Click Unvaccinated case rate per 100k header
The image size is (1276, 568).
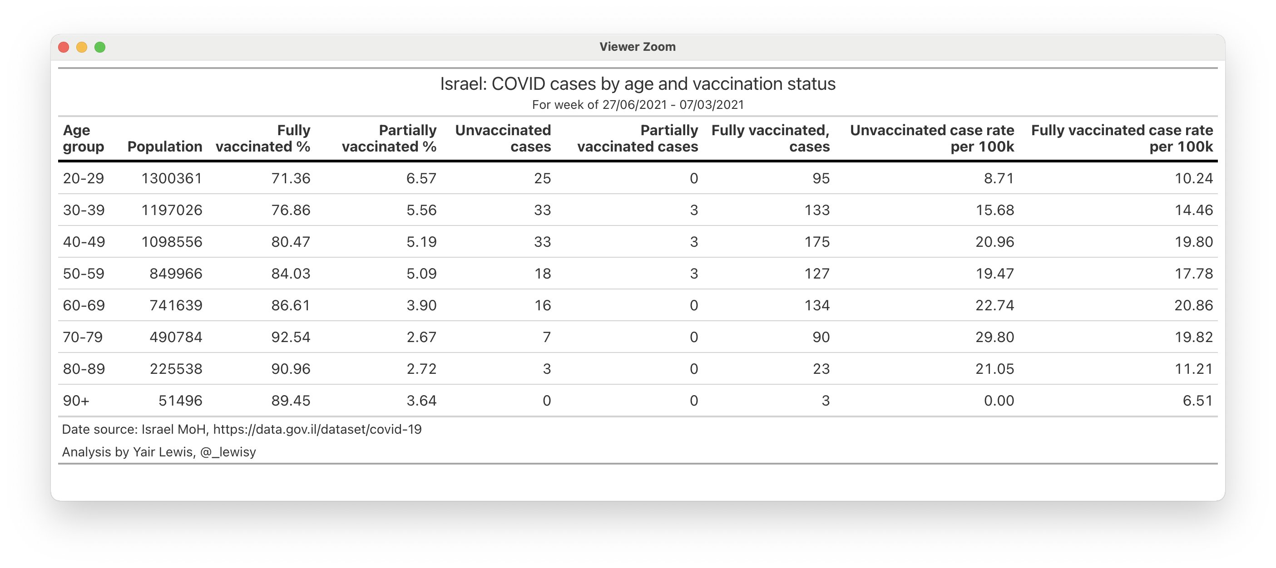[x=932, y=138]
